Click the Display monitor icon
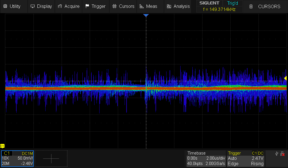Screen dimensions: 288x168 coord(33,6)
